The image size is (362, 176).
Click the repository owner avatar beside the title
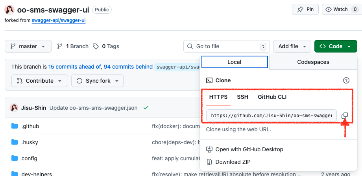click(10, 10)
